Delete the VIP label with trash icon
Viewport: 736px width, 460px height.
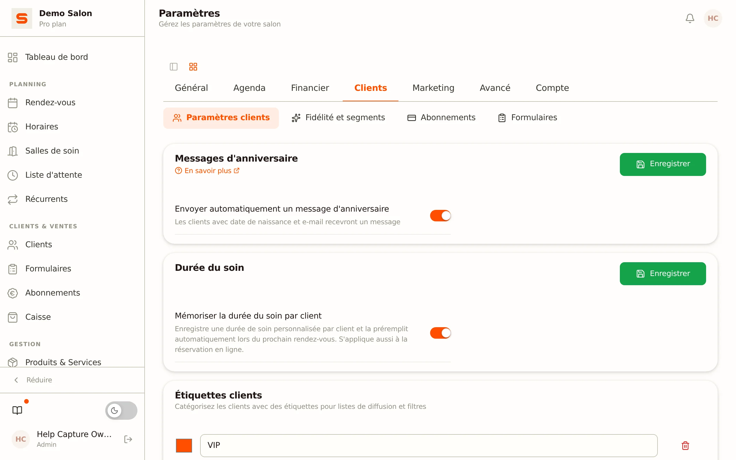(685, 446)
